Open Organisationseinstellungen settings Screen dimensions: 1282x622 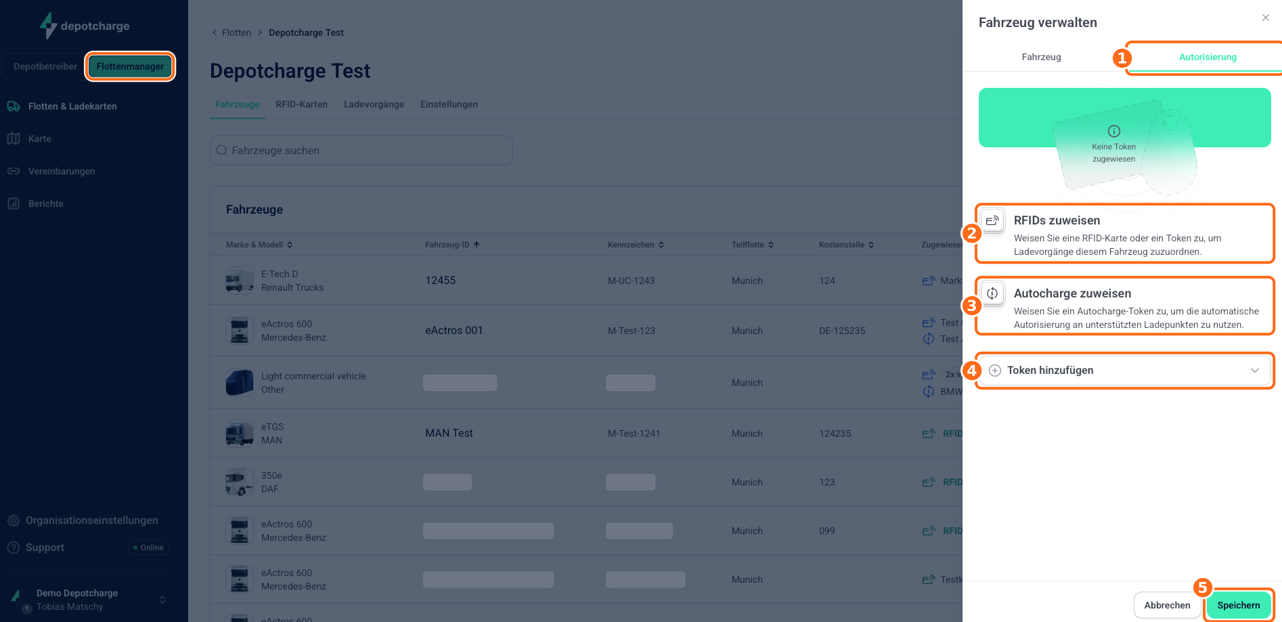[x=92, y=521]
